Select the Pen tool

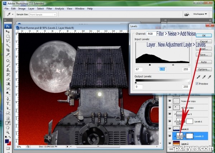pyautogui.click(x=8, y=99)
